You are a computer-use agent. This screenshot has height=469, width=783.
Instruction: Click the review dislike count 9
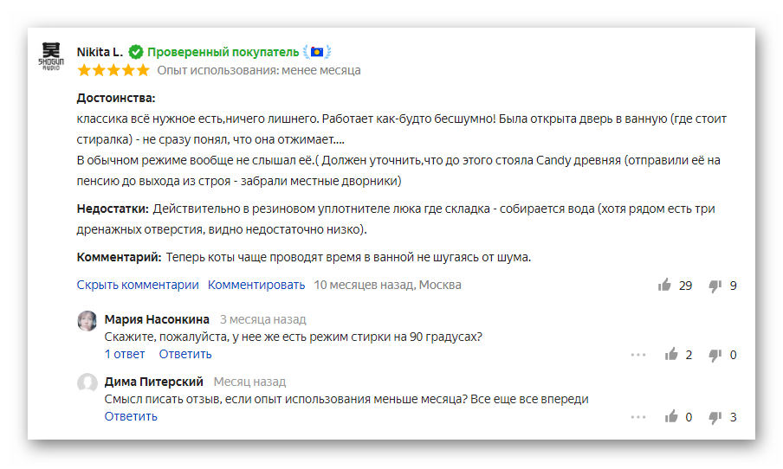coord(733,286)
